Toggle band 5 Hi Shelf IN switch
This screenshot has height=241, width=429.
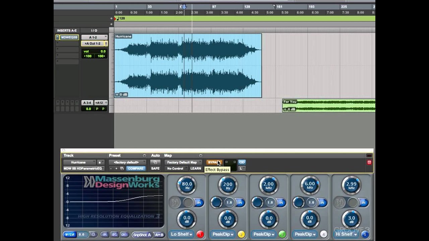click(364, 203)
